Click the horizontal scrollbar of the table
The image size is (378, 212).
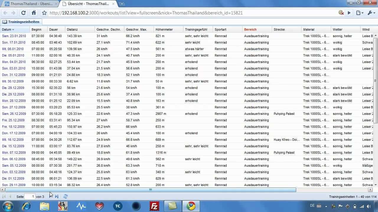(x=150, y=190)
